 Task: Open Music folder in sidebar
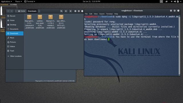[x=15, y=38]
